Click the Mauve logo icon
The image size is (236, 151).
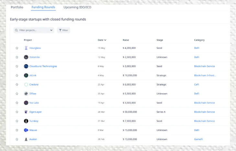(26, 130)
